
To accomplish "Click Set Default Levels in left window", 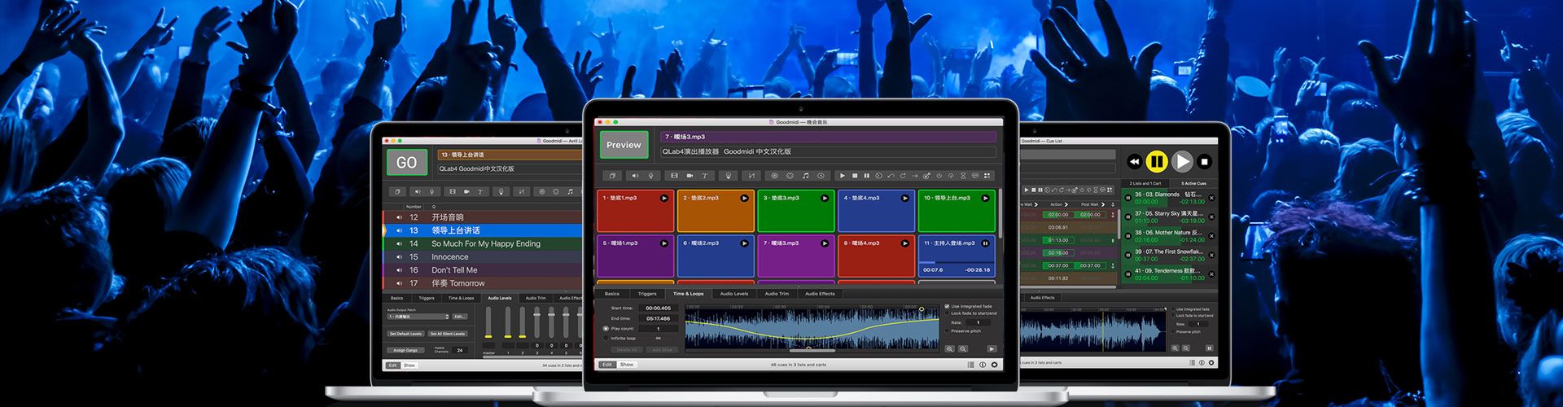I will point(406,334).
